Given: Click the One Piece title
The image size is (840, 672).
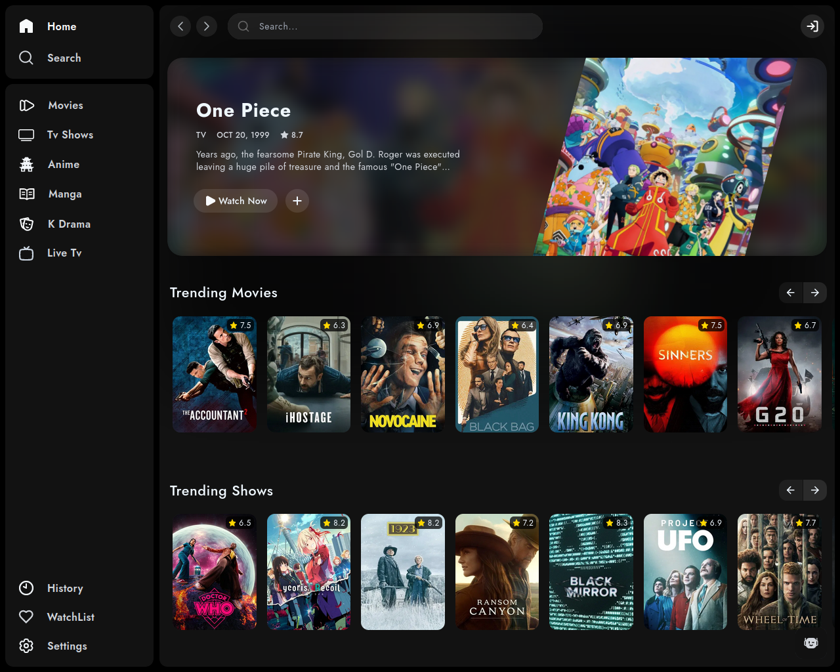Looking at the screenshot, I should click(243, 110).
